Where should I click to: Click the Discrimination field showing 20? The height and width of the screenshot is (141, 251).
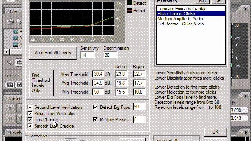click(x=111, y=55)
